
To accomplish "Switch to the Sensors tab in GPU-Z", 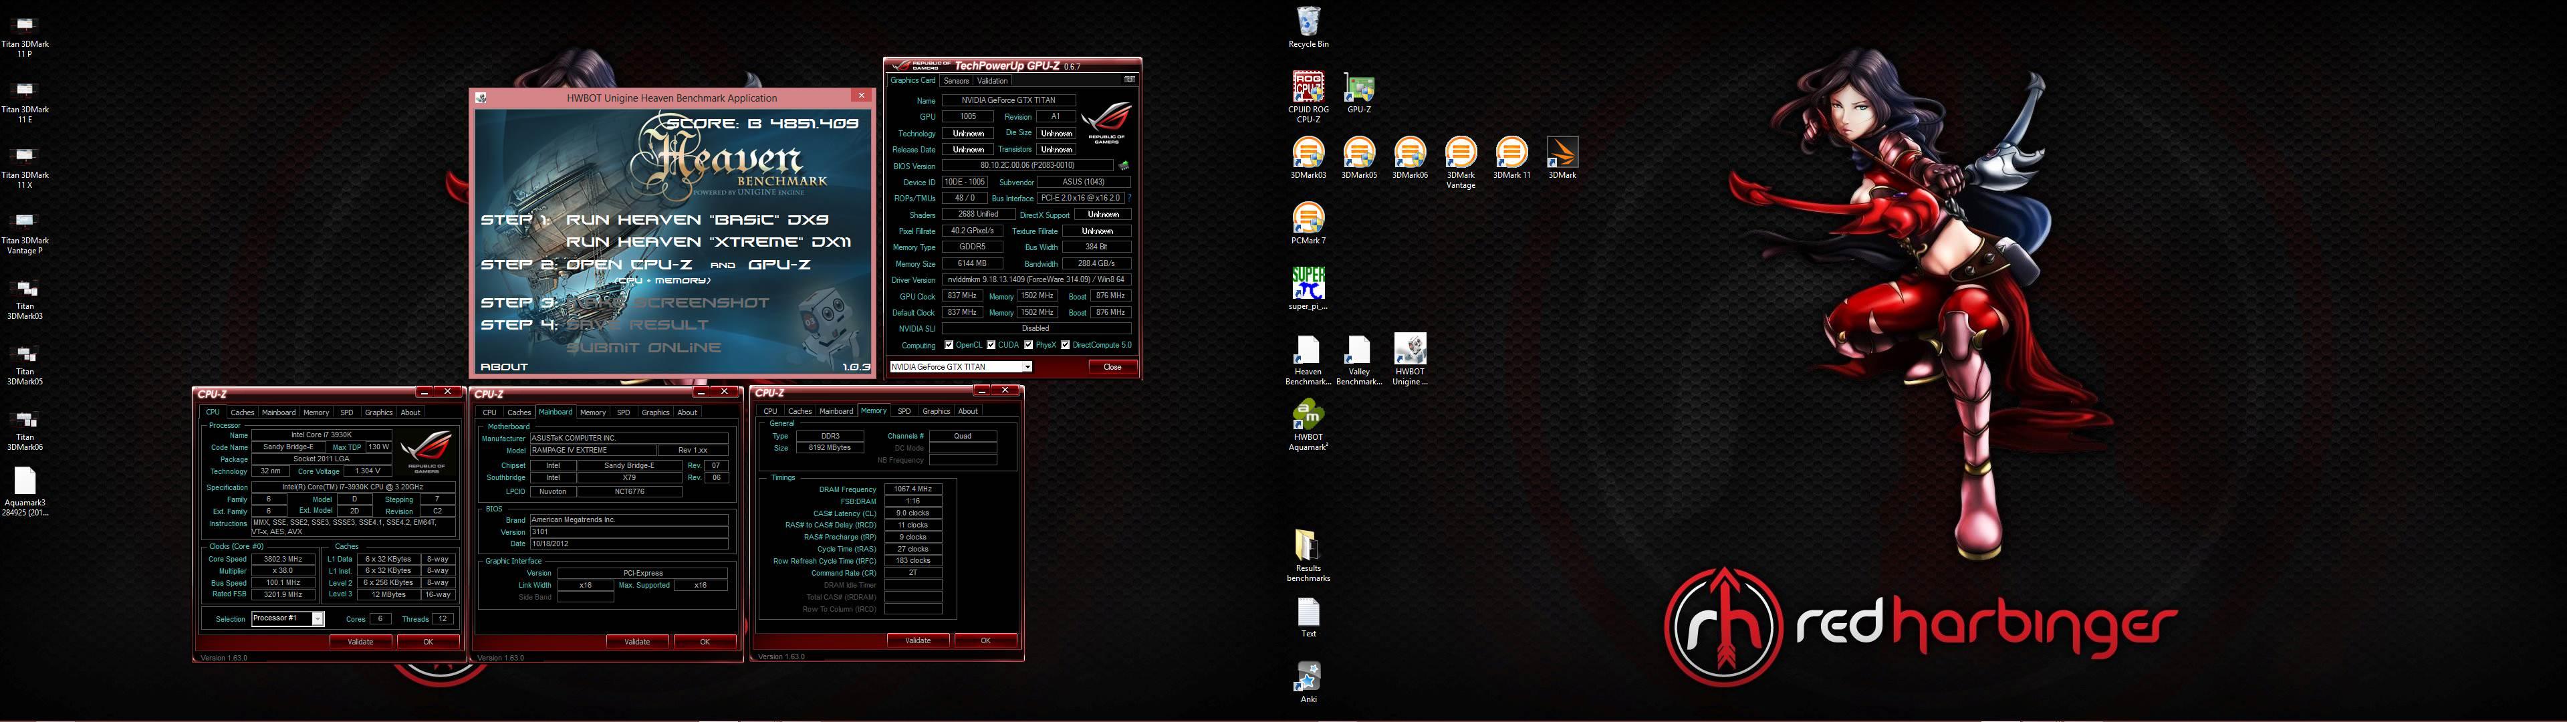I will pos(956,81).
